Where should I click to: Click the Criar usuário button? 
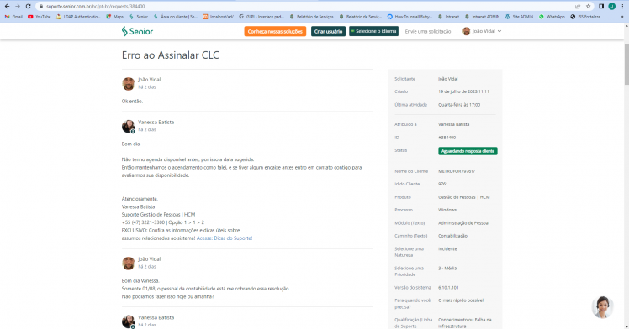[328, 31]
